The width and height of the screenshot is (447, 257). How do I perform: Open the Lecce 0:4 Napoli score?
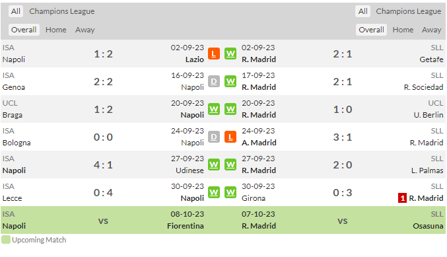click(x=103, y=192)
